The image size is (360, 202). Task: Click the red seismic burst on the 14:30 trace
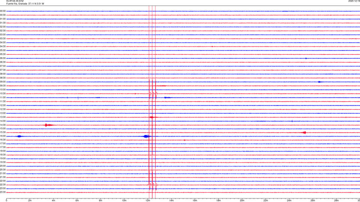49,125
